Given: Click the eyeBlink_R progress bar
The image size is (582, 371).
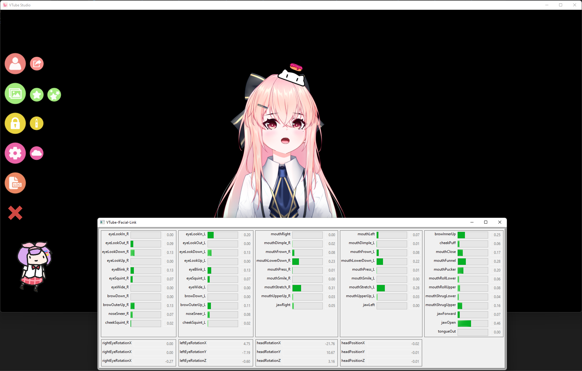Looking at the screenshot, I should coord(146,270).
